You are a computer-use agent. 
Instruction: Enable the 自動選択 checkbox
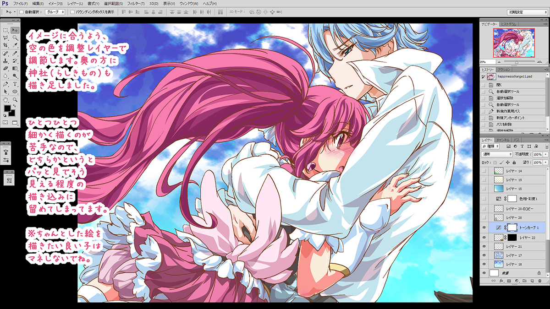point(22,11)
